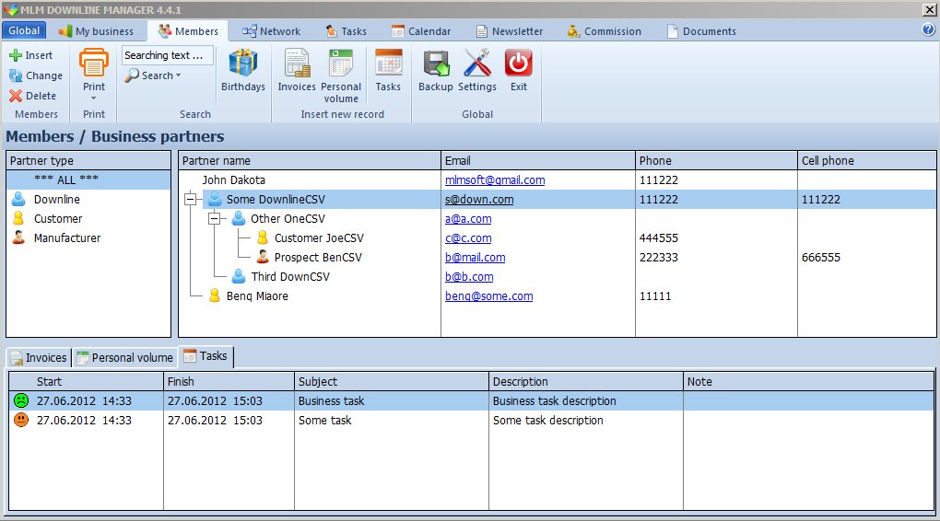
Task: Collapse the Some DownlineCSV tree node
Action: click(191, 200)
